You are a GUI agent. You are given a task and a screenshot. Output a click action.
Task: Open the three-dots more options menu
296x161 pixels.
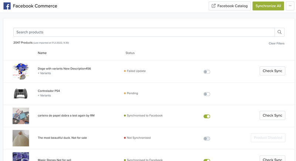click(x=290, y=6)
